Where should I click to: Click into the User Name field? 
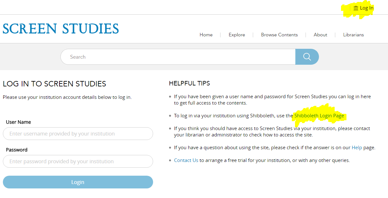click(x=78, y=134)
